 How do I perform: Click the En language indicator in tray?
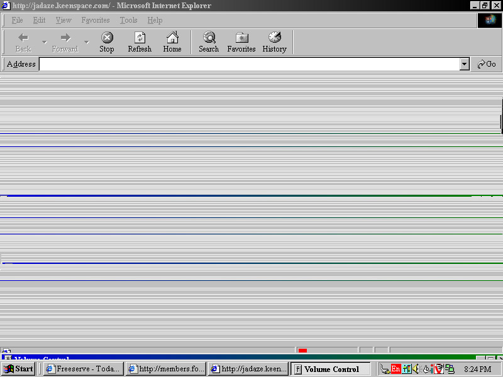click(x=395, y=369)
